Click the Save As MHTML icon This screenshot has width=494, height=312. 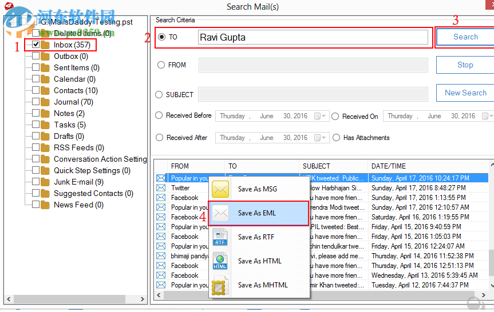pos(220,285)
